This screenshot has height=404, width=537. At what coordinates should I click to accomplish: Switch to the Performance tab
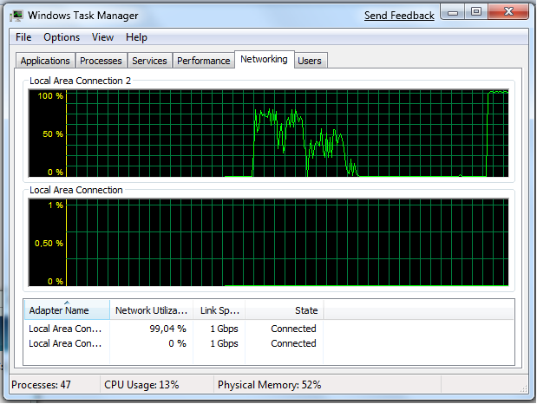(x=203, y=61)
